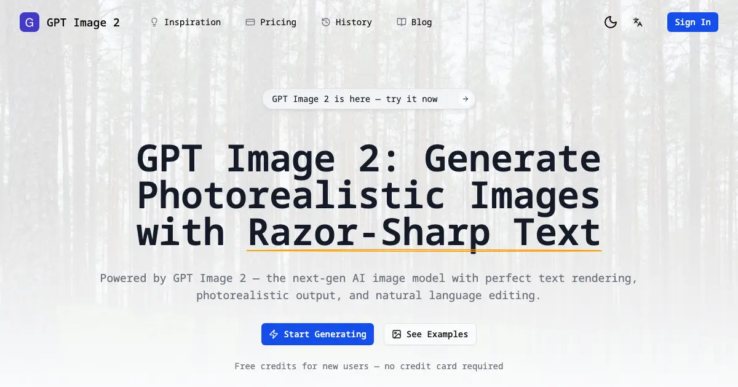This screenshot has width=738, height=387.
Task: Click the lightning bolt icon in Start Generating
Action: click(274, 334)
